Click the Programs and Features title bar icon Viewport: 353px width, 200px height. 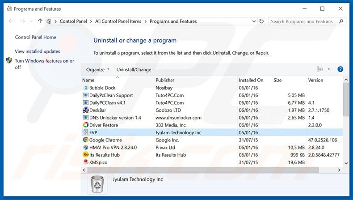pos(9,9)
